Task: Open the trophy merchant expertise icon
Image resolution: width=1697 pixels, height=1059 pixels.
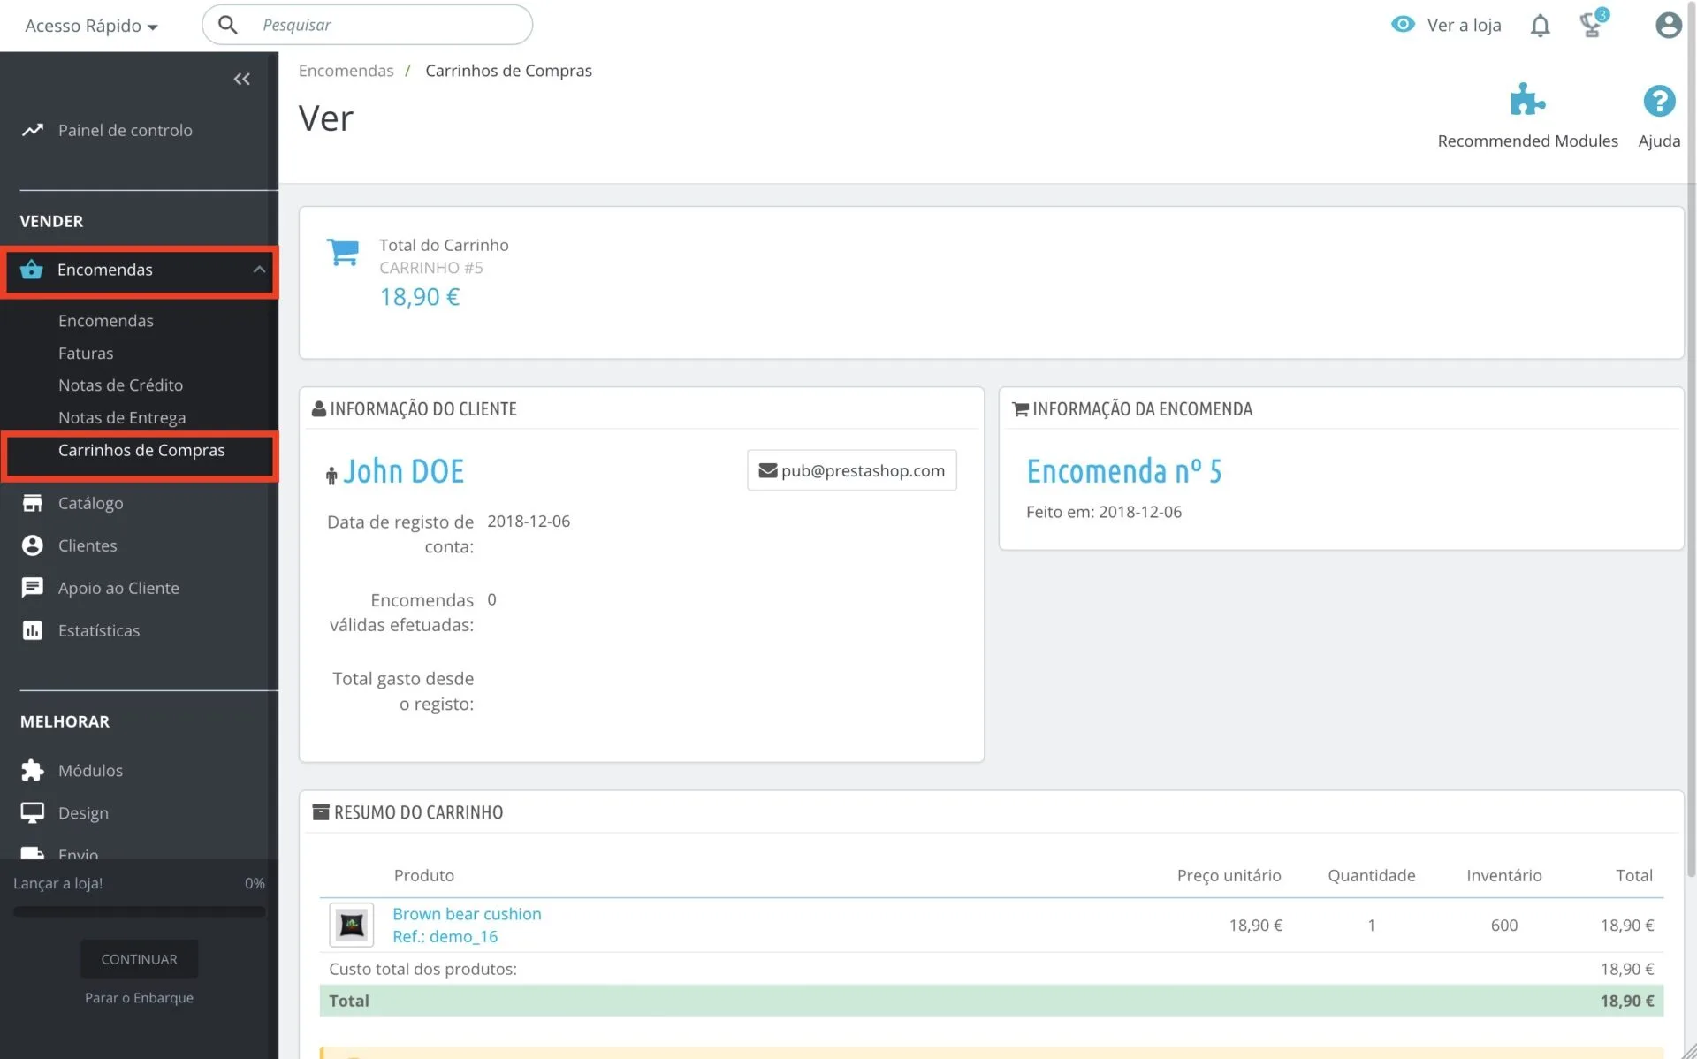Action: tap(1591, 25)
